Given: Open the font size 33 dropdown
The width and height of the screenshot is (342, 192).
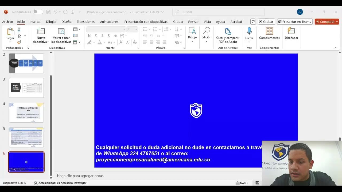Looking at the screenshot, I should click(132, 29).
